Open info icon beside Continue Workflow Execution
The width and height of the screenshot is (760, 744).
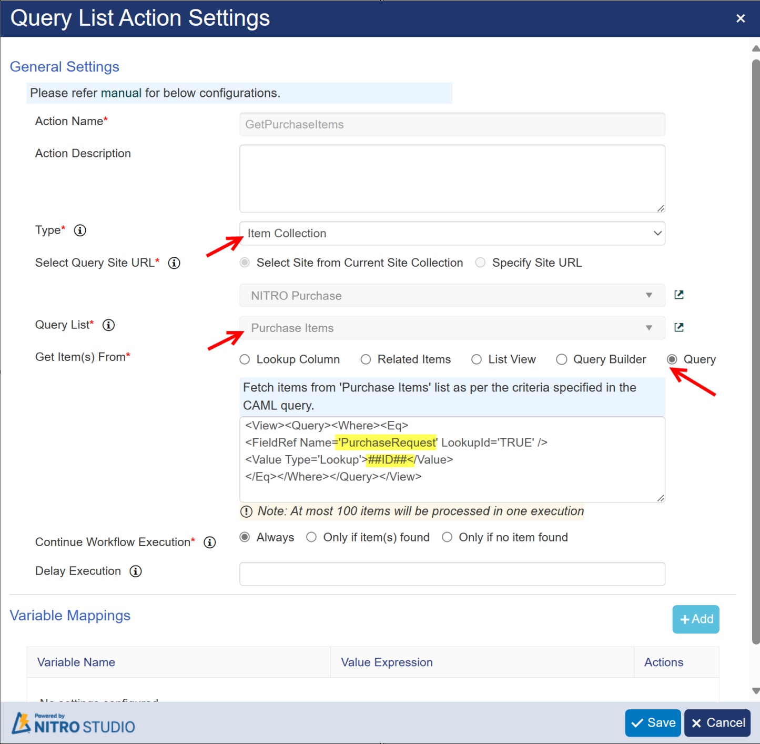tap(210, 542)
